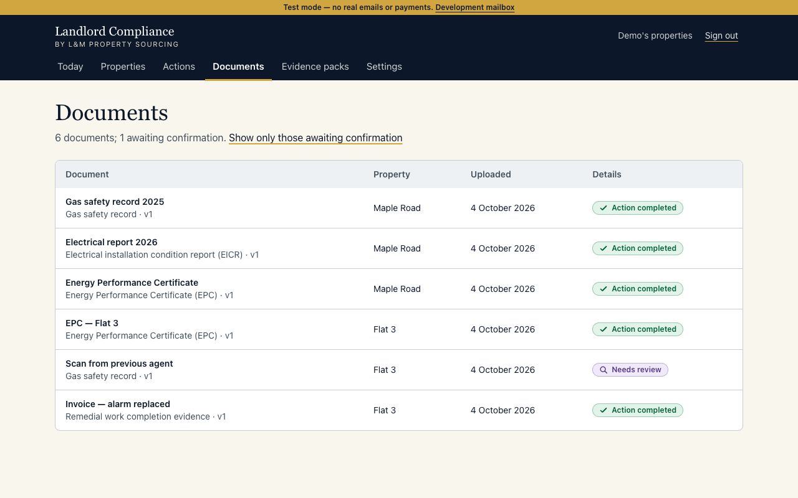Open the Evidence packs tab
The image size is (798, 498).
pos(315,67)
